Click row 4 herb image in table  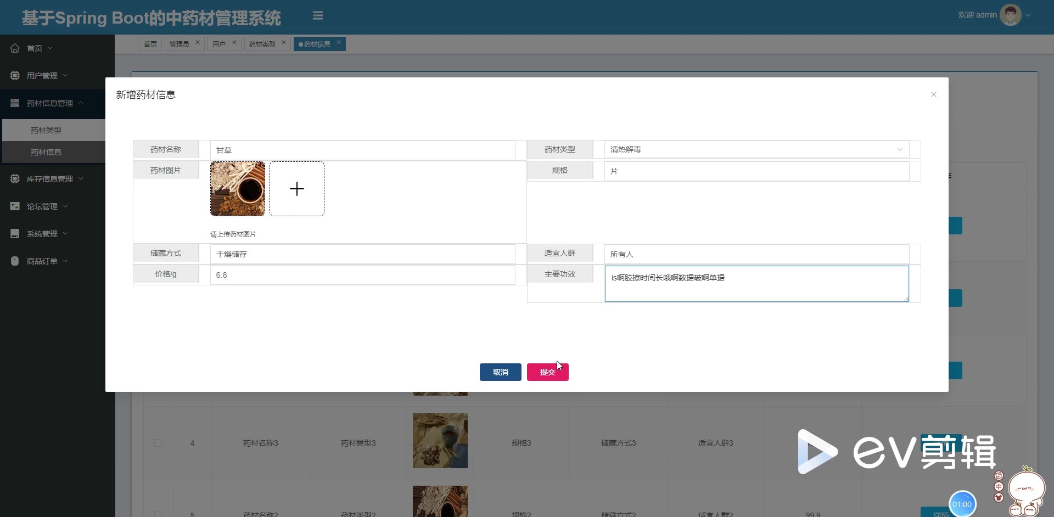click(440, 441)
